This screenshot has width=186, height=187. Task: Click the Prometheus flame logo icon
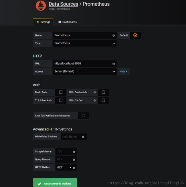click(x=41, y=6)
